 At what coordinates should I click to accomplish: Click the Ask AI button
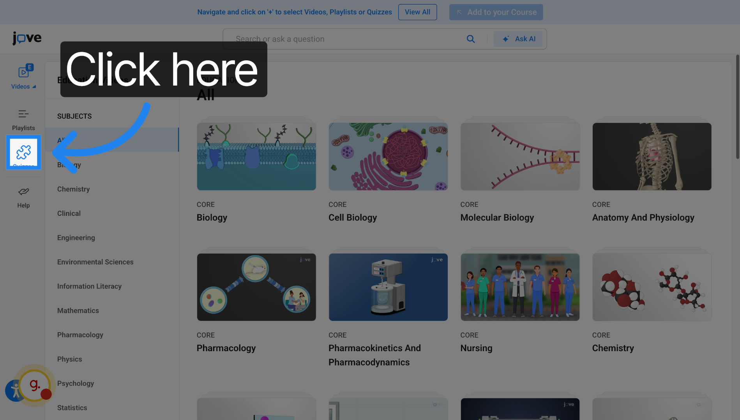[x=518, y=39]
